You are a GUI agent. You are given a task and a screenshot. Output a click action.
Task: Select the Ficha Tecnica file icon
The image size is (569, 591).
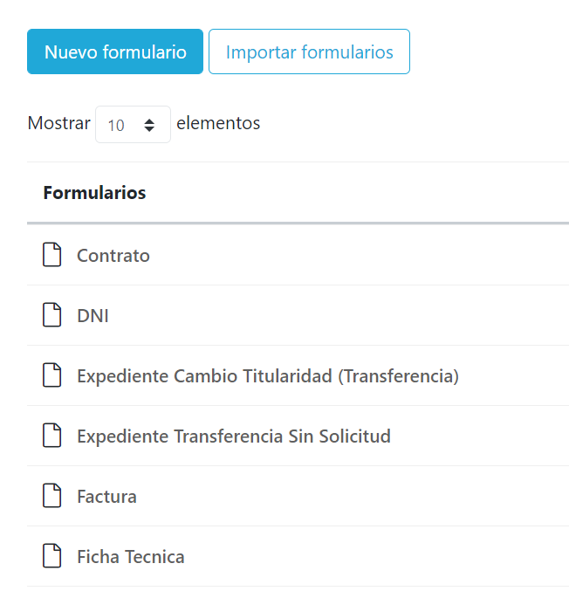click(52, 556)
